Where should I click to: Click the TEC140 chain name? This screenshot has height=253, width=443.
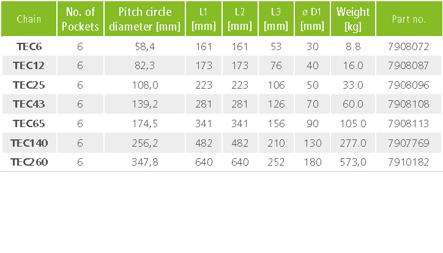[x=29, y=143]
